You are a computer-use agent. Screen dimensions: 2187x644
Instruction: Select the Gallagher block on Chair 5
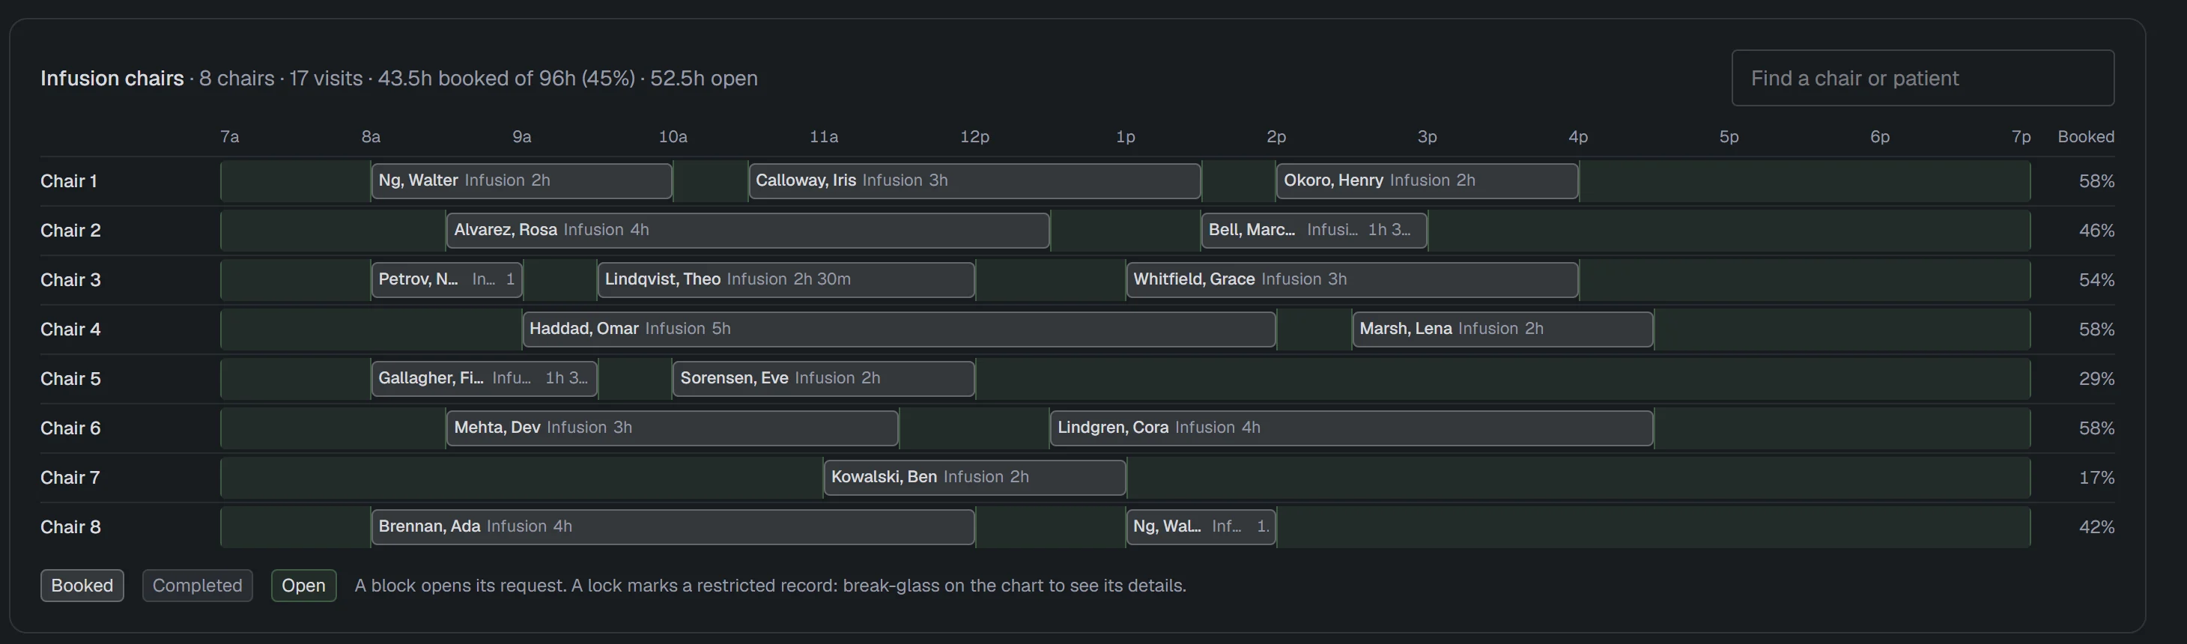click(484, 378)
